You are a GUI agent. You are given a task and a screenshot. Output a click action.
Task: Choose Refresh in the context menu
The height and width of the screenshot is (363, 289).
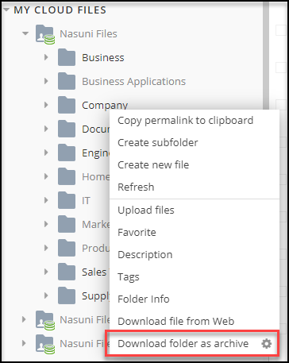point(136,187)
